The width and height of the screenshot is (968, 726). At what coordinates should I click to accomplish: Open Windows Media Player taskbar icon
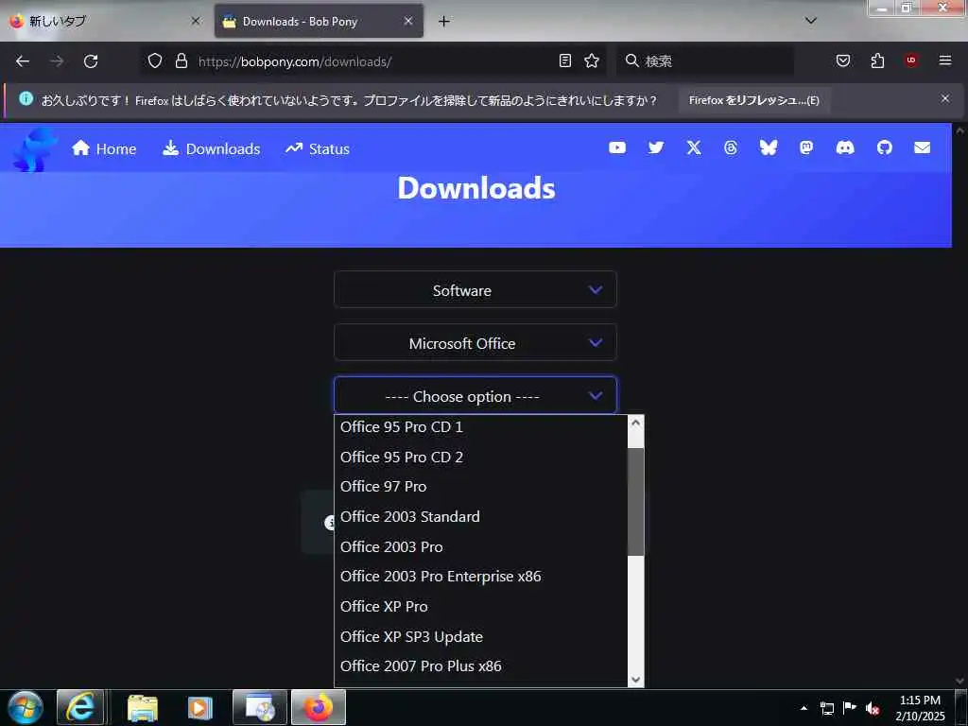(x=199, y=707)
